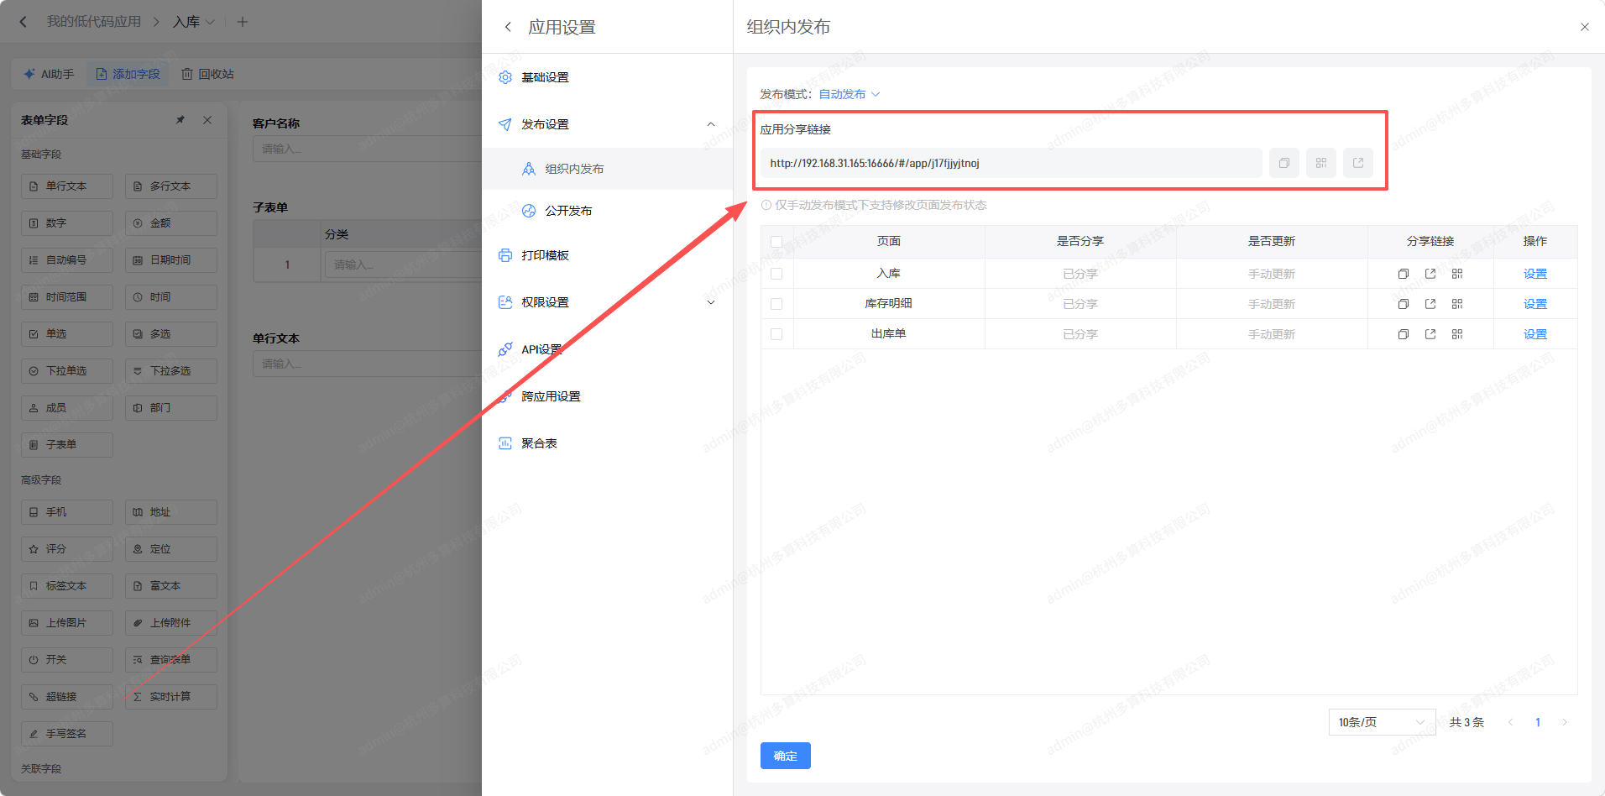Viewport: 1605px width, 796px height.
Task: Add a 手写签名 field
Action: [x=67, y=734]
